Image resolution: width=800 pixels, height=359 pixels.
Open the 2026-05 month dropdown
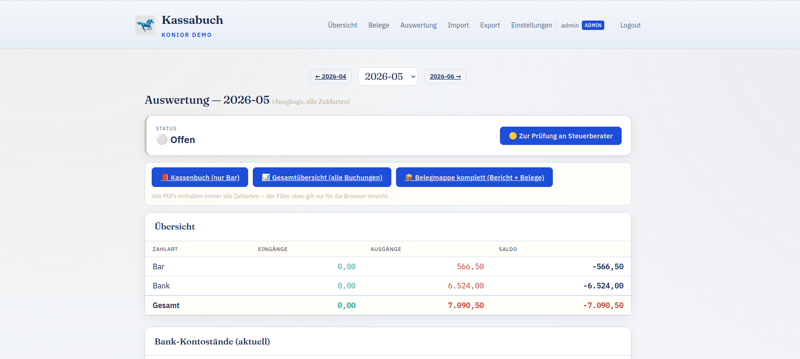(388, 77)
